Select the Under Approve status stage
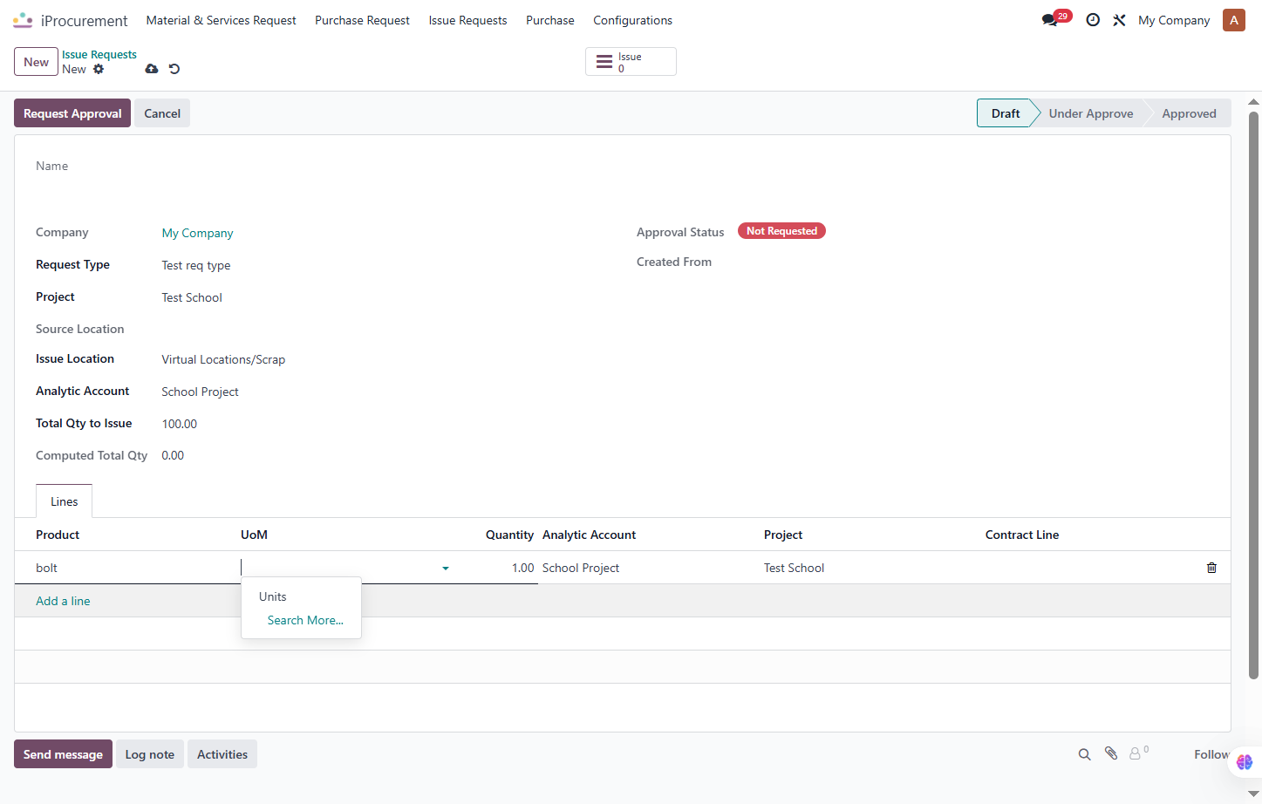Image resolution: width=1262 pixels, height=804 pixels. click(x=1091, y=113)
